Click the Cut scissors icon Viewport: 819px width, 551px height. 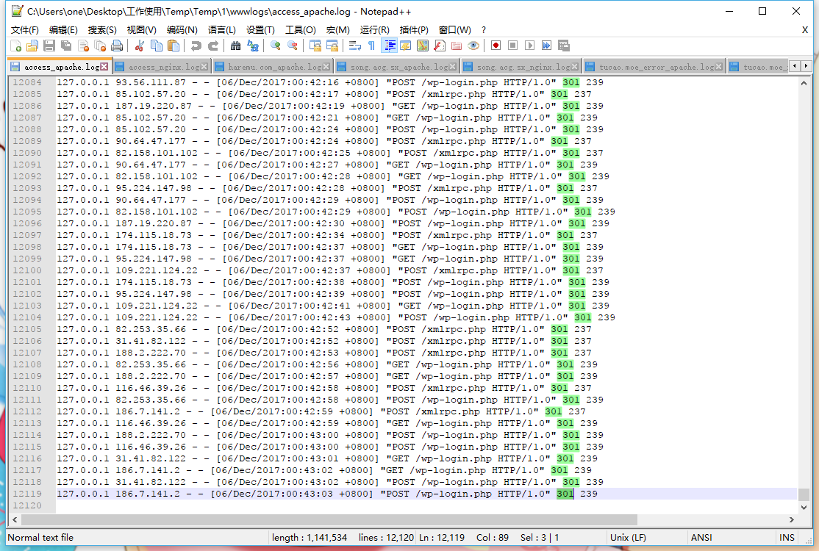point(139,46)
